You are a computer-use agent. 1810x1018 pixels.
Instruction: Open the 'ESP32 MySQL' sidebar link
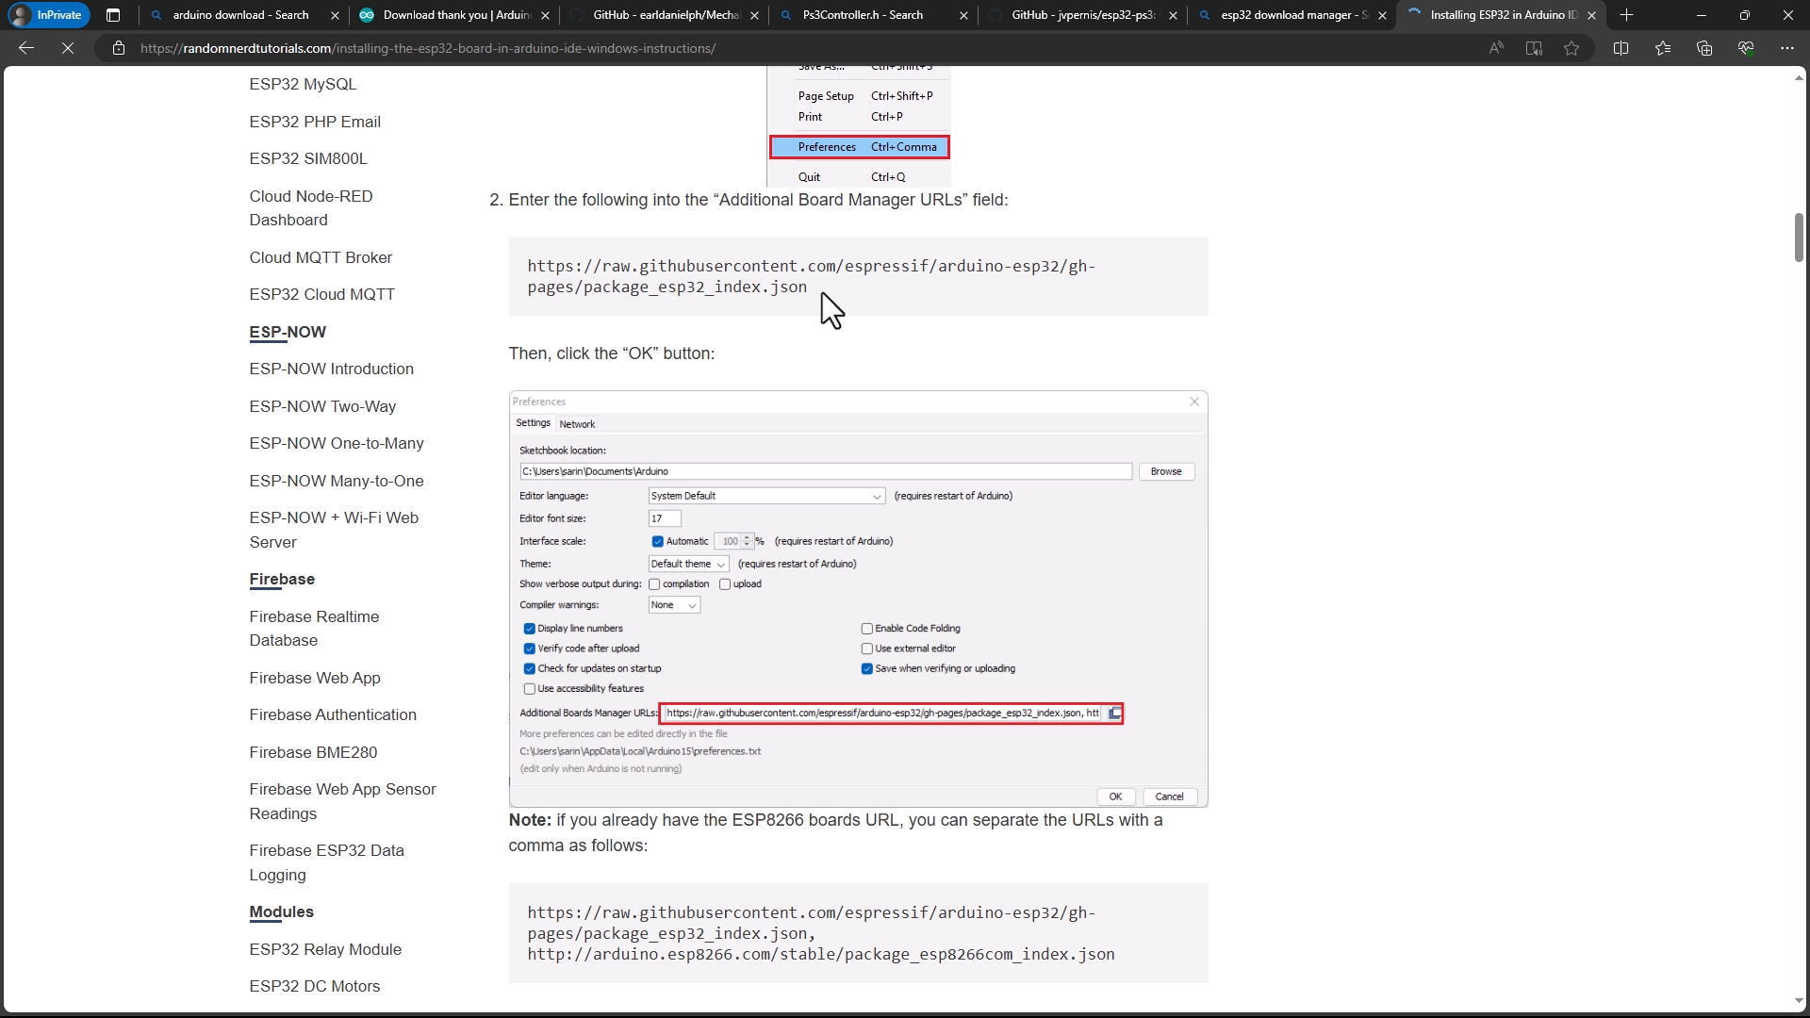point(303,84)
